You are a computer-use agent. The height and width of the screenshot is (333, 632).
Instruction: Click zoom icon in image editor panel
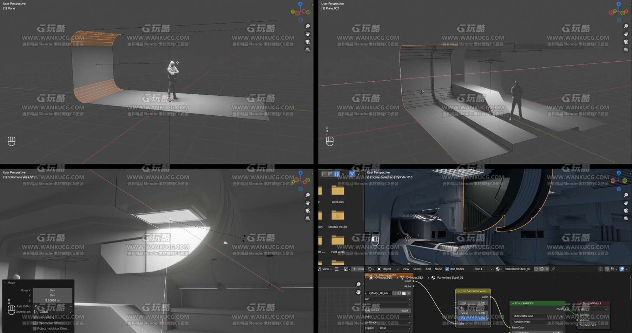coord(358,284)
